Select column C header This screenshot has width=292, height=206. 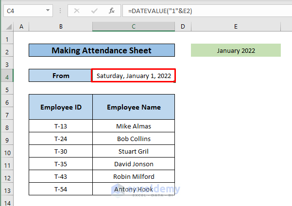point(134,27)
